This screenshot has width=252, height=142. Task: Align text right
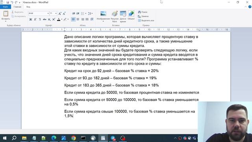tap(83, 19)
